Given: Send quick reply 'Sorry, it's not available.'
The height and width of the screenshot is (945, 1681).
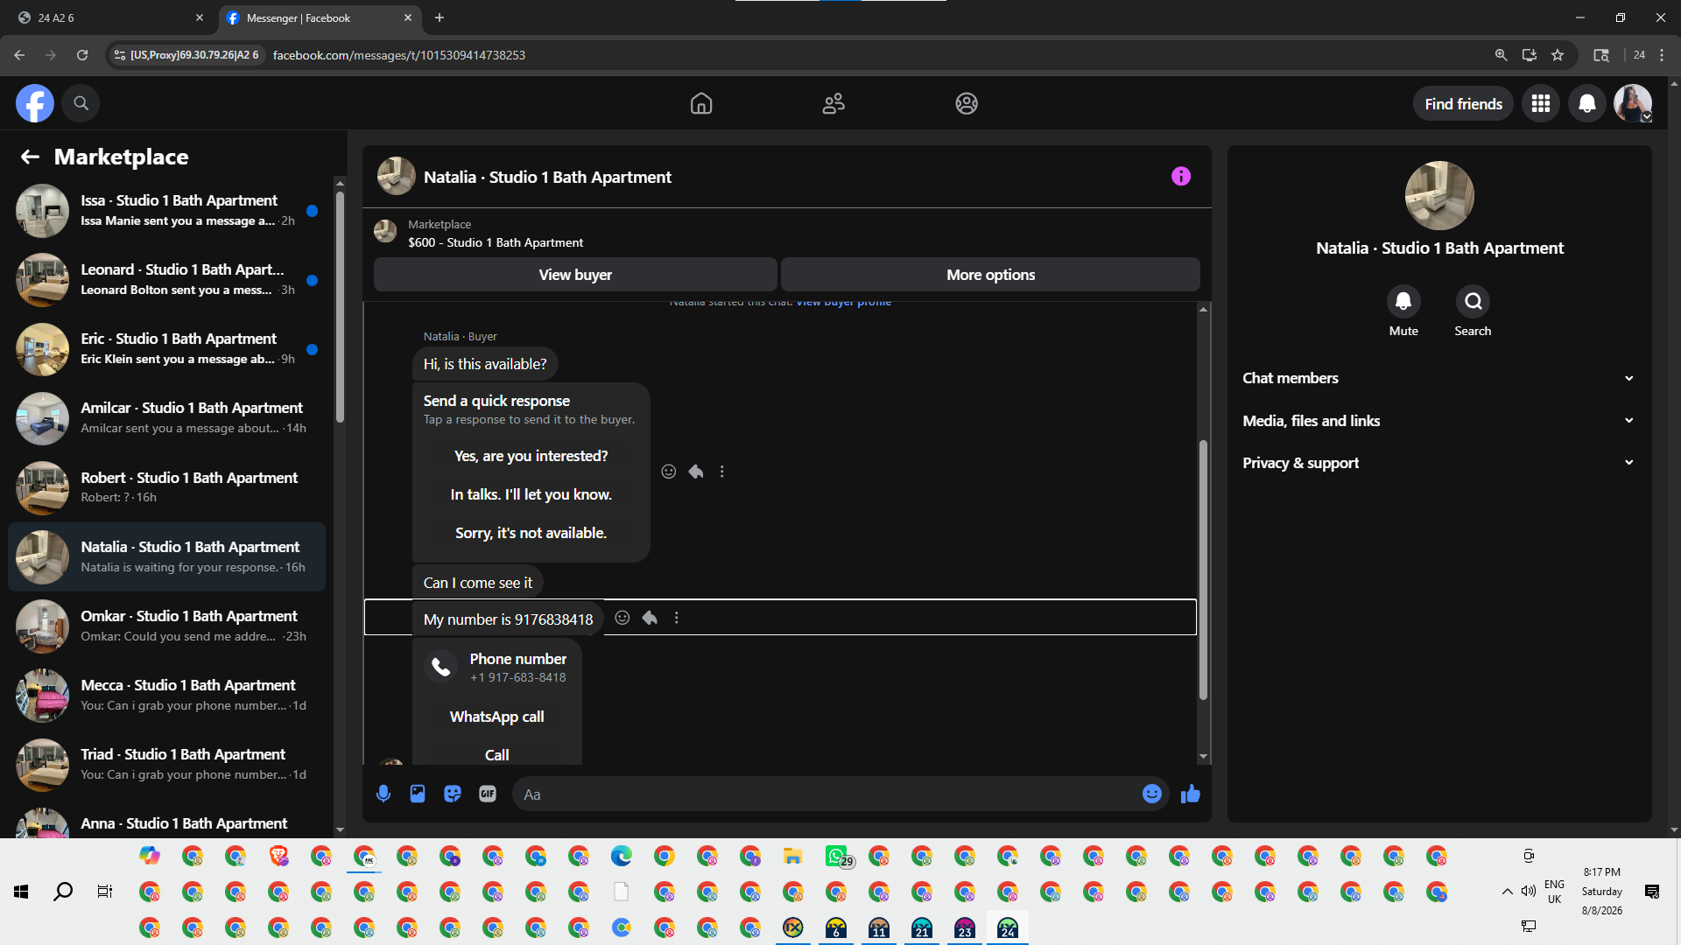Looking at the screenshot, I should click(x=531, y=533).
